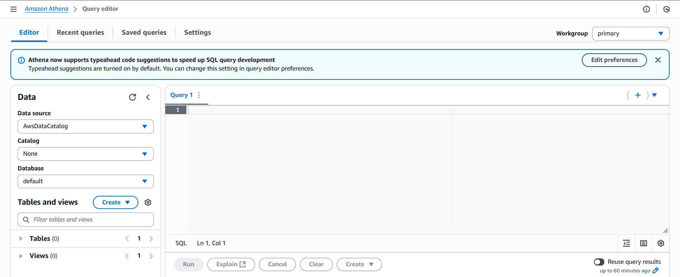Screen dimensions: 680x277
Task: Click the Query editor breadcrumb text
Action: (x=100, y=9)
